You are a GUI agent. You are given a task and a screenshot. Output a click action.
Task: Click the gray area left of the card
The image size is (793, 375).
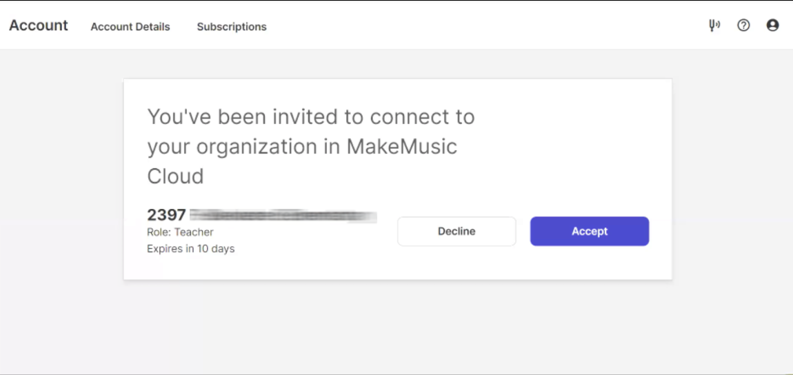click(x=61, y=177)
